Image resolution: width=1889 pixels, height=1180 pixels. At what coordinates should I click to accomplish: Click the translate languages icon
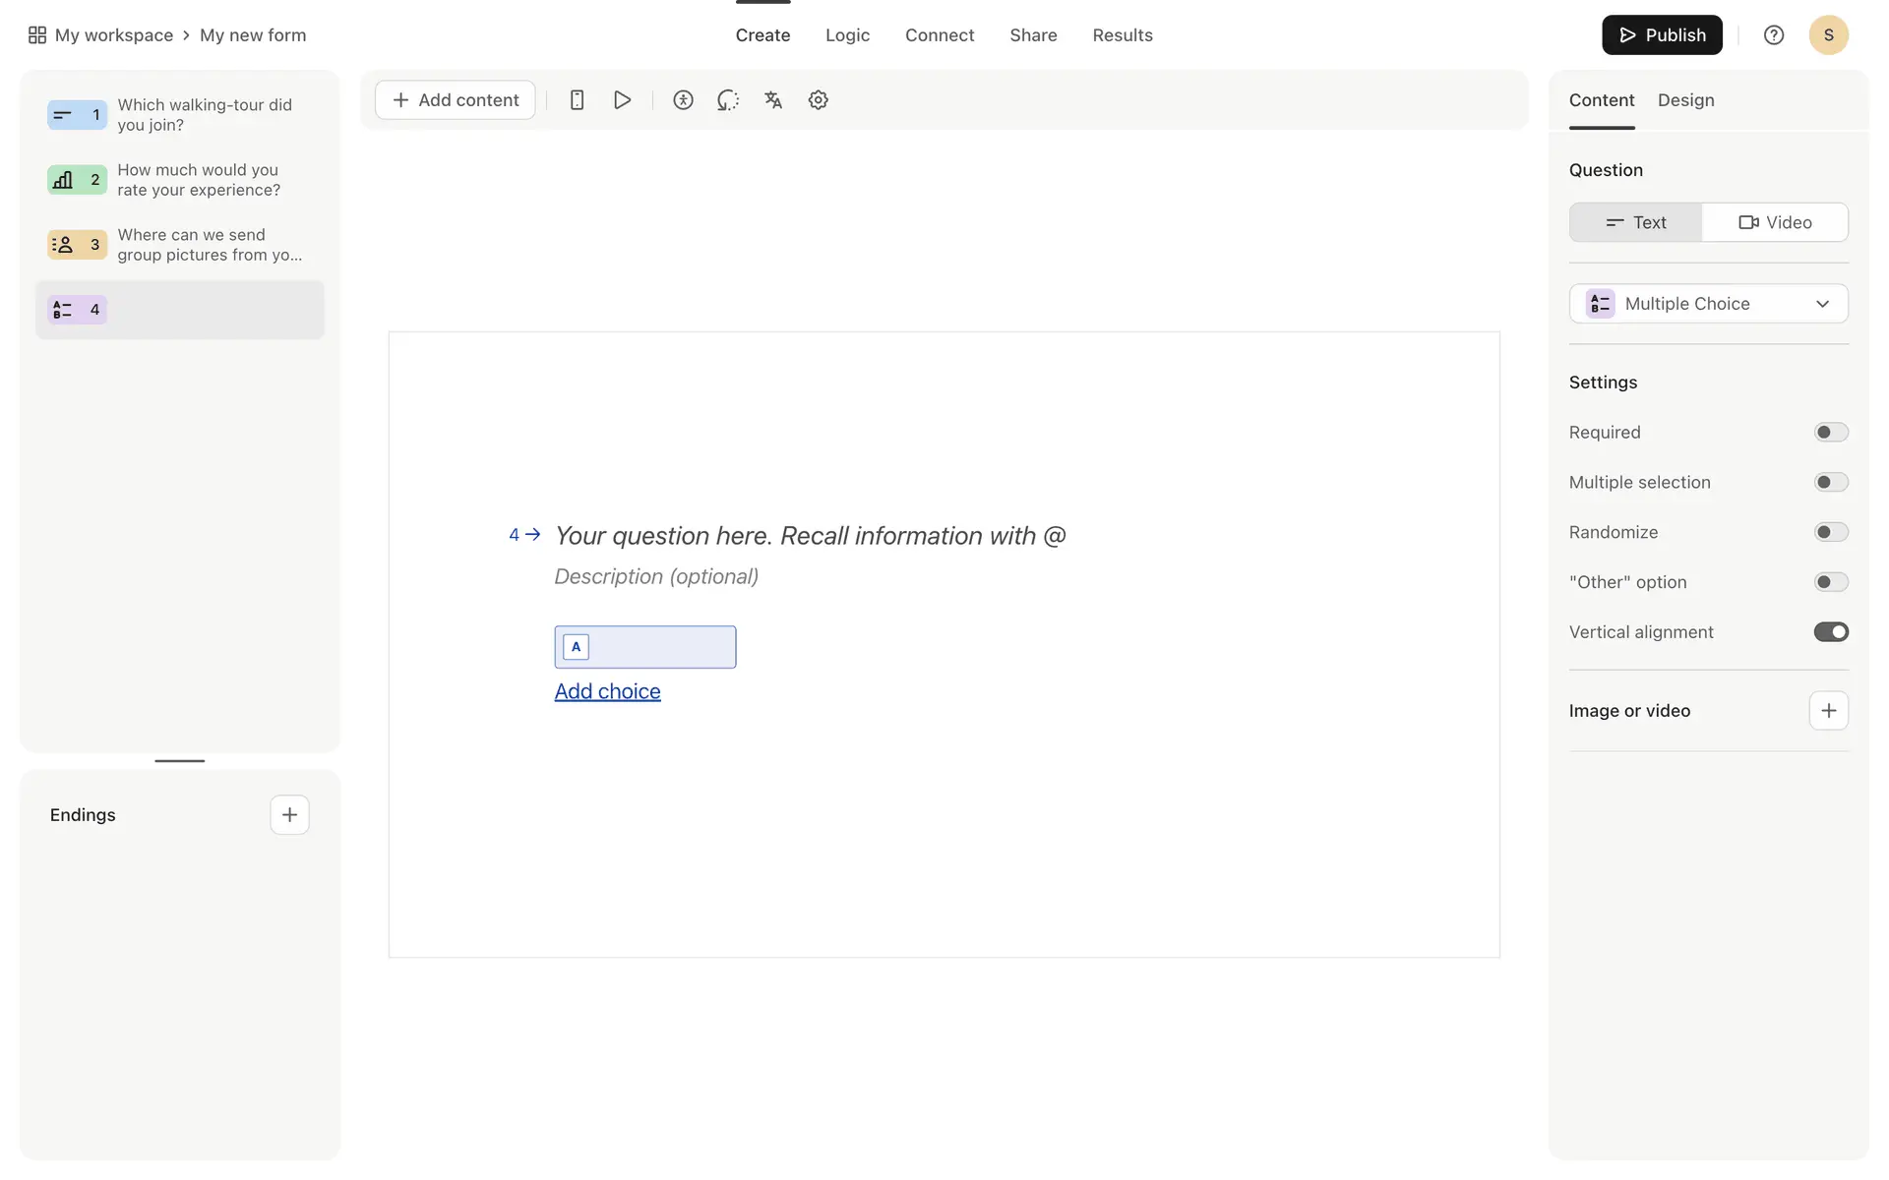tap(773, 100)
